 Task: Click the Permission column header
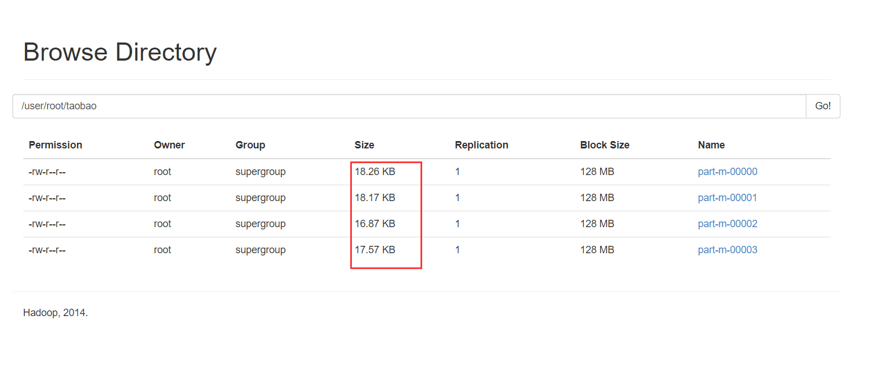click(55, 145)
